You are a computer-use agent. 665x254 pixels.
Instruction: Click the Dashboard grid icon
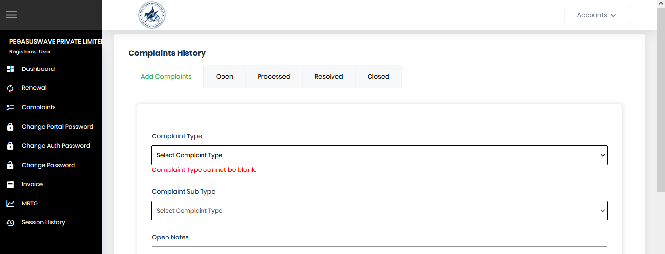[x=10, y=69]
